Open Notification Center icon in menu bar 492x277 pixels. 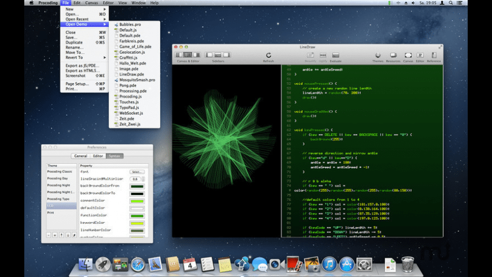(459, 3)
